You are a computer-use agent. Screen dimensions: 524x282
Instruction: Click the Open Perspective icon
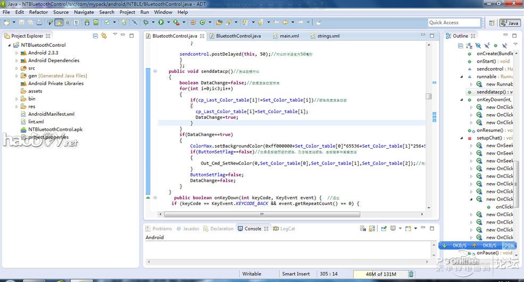pos(492,23)
